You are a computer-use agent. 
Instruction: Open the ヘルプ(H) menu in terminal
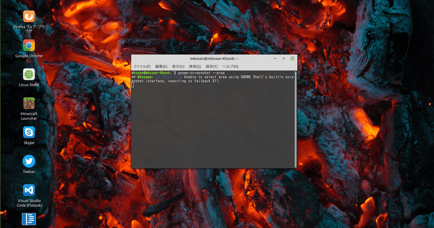[230, 66]
